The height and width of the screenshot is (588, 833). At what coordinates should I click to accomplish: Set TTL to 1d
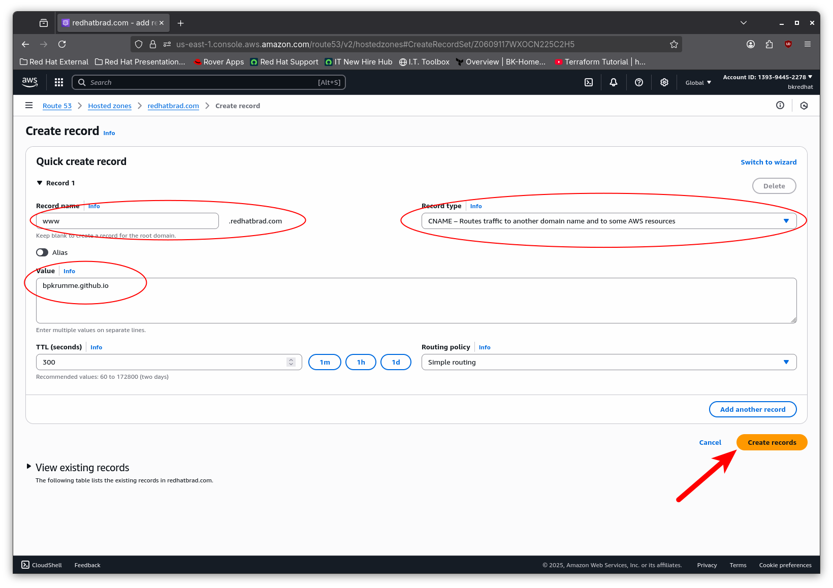pyautogui.click(x=396, y=362)
